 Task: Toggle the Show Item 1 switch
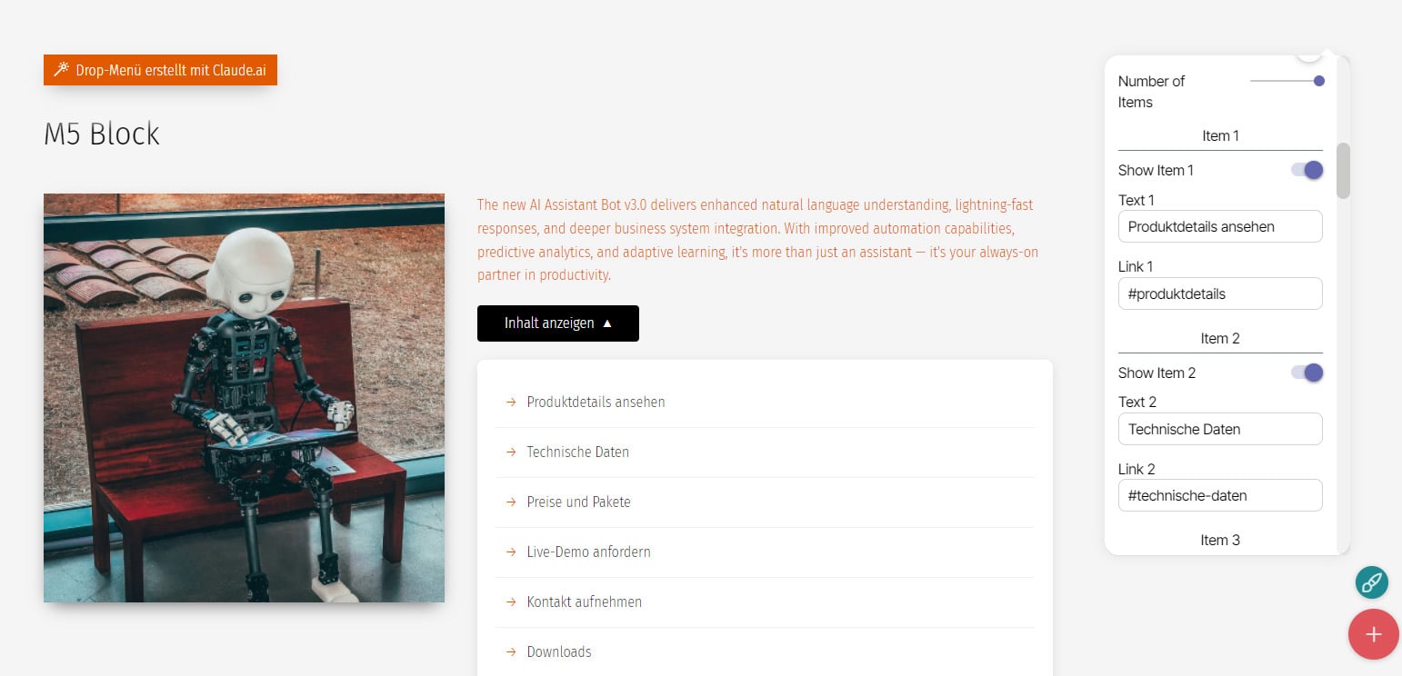[x=1307, y=170]
